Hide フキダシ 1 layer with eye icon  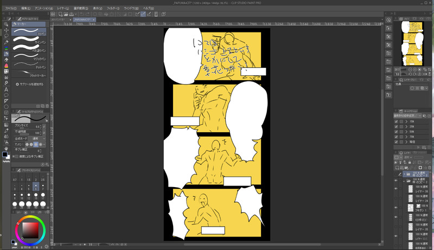click(396, 207)
